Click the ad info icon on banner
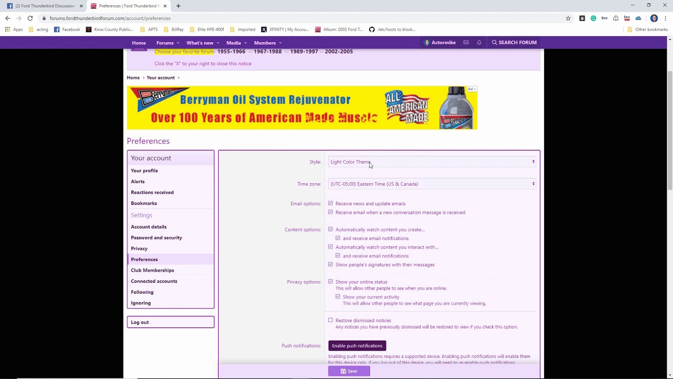The width and height of the screenshot is (673, 379). 472,89
